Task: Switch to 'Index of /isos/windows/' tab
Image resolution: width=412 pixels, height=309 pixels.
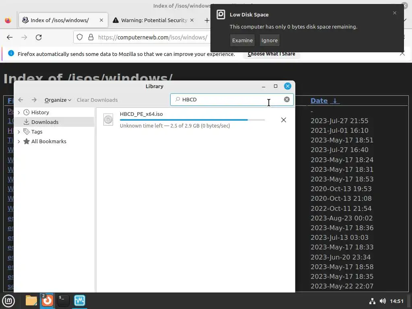Action: pos(63,20)
